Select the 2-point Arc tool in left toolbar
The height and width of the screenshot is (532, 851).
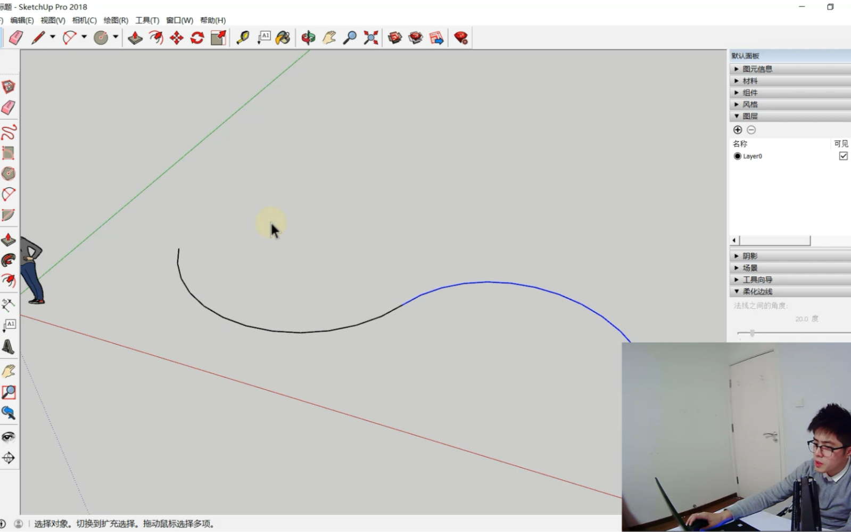(x=9, y=194)
